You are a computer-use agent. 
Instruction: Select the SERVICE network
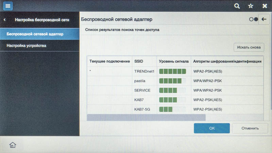175,90
